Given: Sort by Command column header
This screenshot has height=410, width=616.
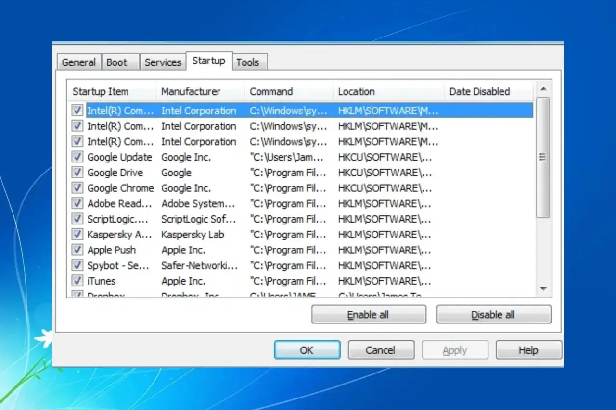Looking at the screenshot, I should tap(289, 91).
